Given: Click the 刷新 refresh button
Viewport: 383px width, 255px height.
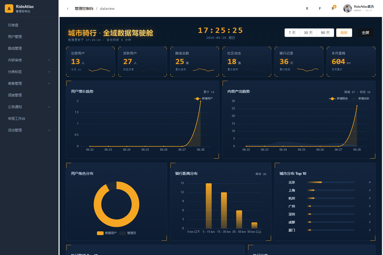Looking at the screenshot, I should (344, 33).
